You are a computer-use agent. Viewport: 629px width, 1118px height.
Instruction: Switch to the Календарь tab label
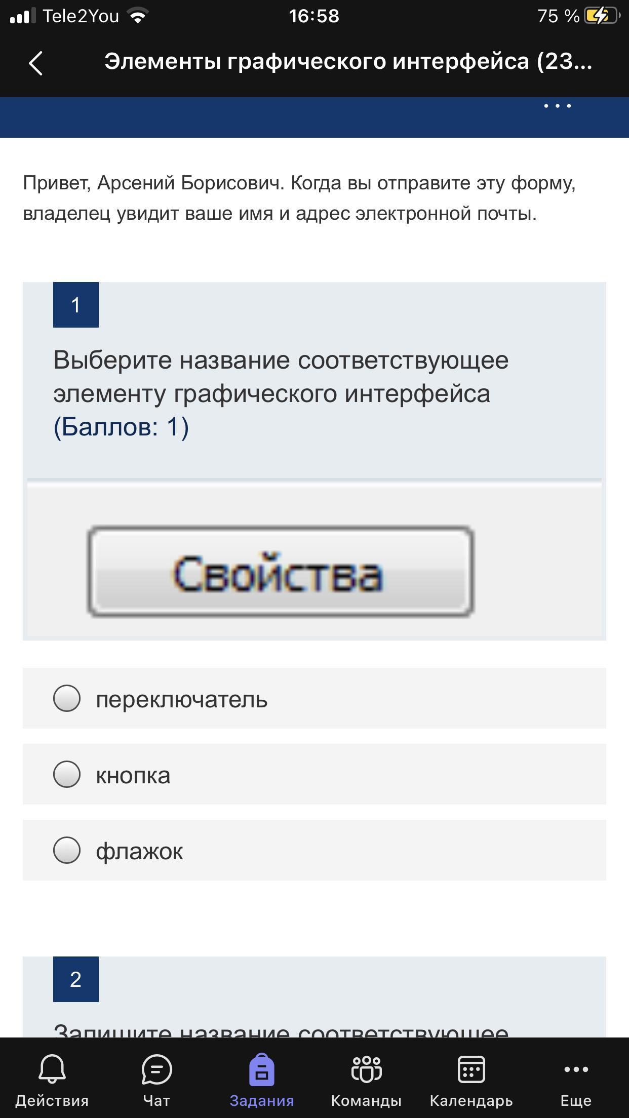(x=471, y=1101)
